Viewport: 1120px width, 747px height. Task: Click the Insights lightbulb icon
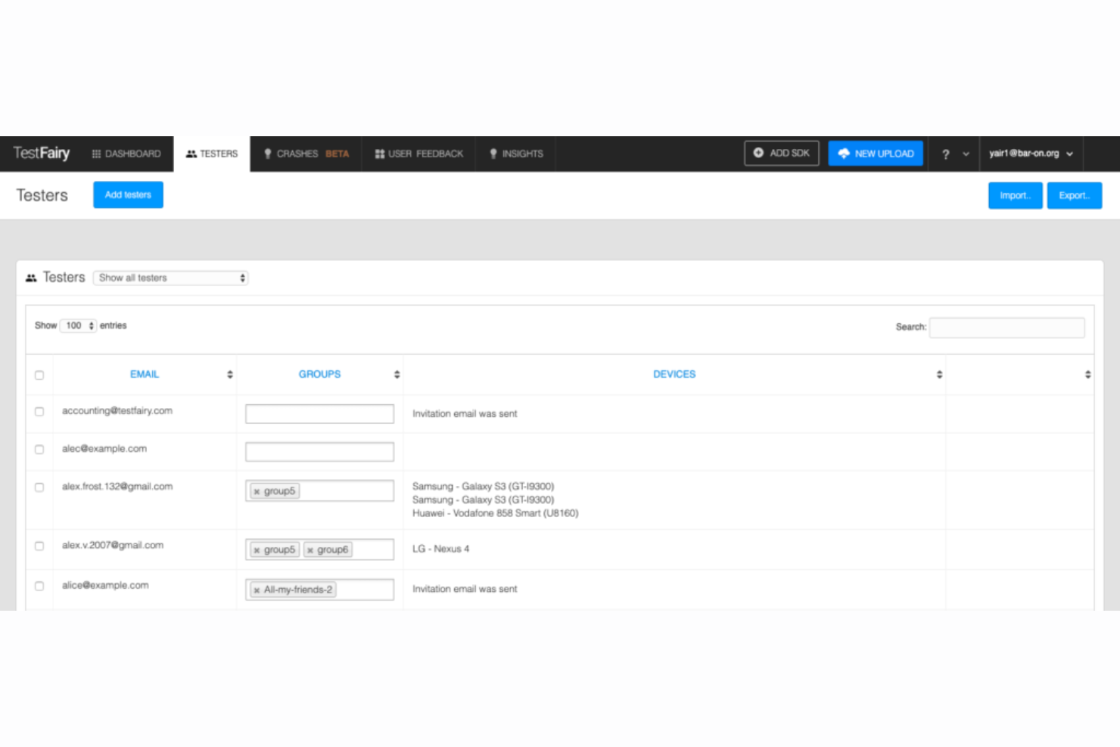(494, 154)
